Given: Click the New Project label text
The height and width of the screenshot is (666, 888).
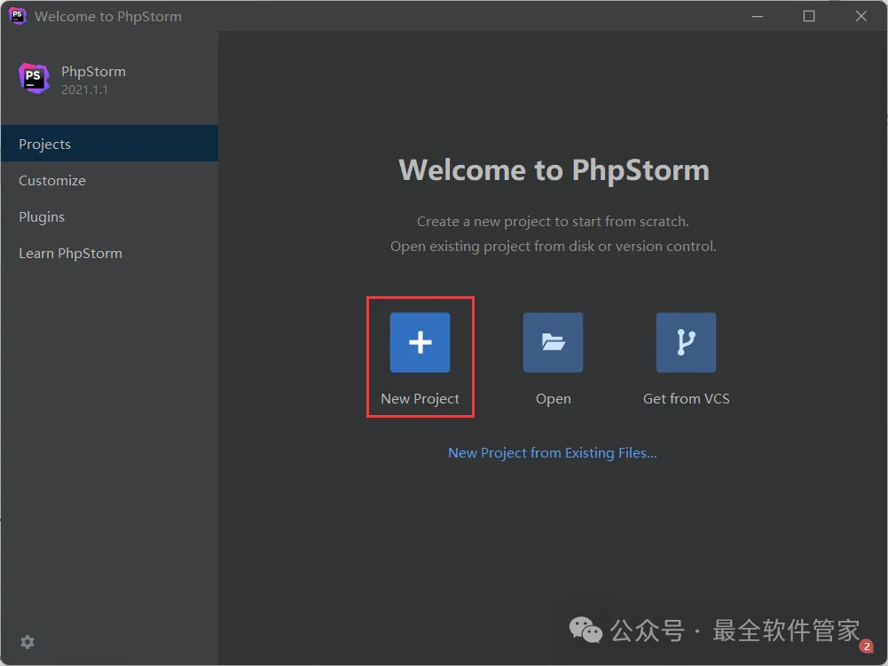Looking at the screenshot, I should [420, 399].
